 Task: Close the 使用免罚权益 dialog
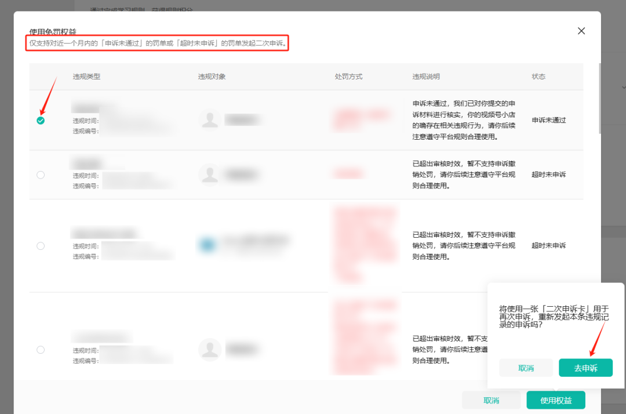tap(581, 31)
